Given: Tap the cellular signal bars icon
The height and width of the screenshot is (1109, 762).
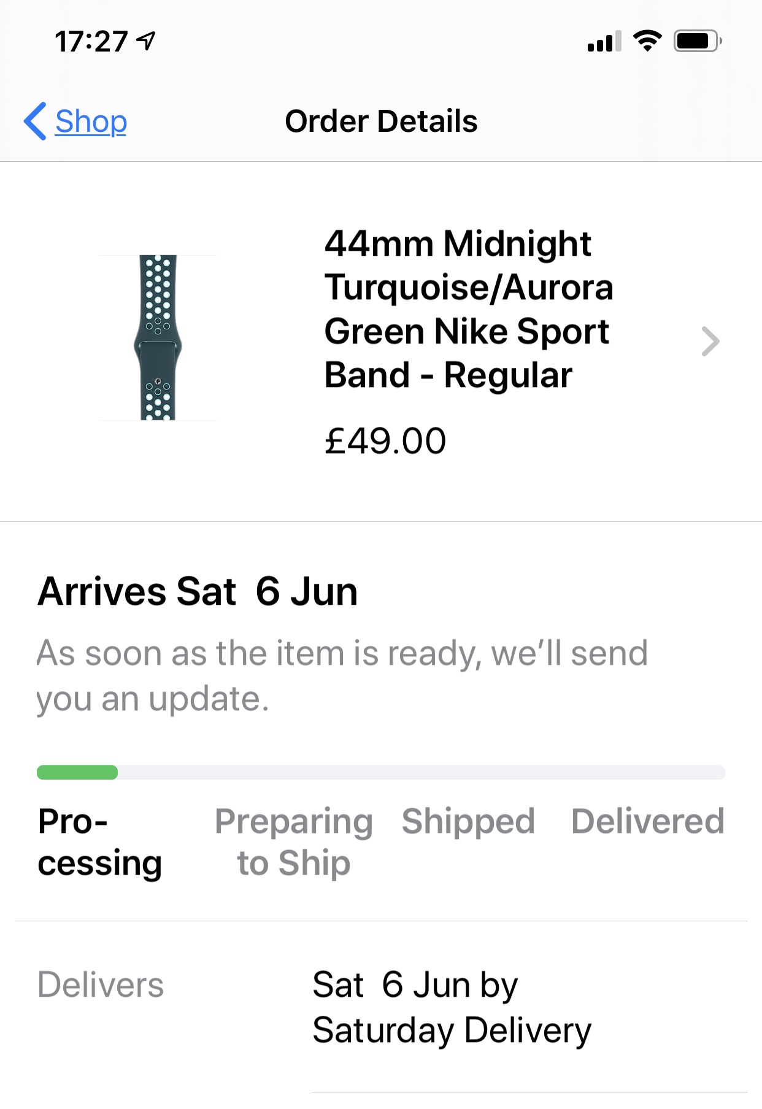Looking at the screenshot, I should (x=604, y=41).
